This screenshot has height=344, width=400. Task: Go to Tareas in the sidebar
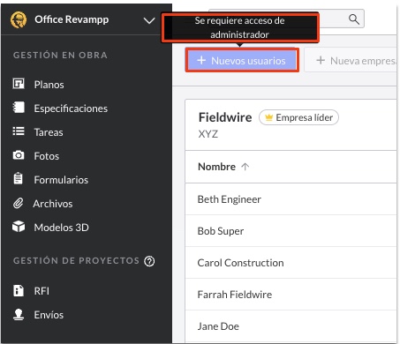click(49, 132)
